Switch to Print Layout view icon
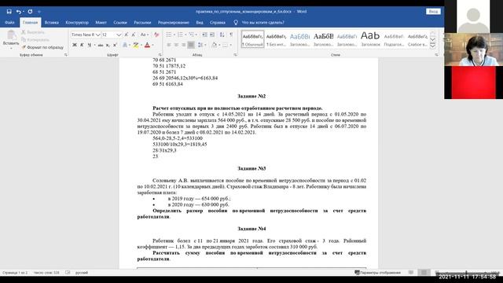The image size is (503, 283). click(x=424, y=273)
